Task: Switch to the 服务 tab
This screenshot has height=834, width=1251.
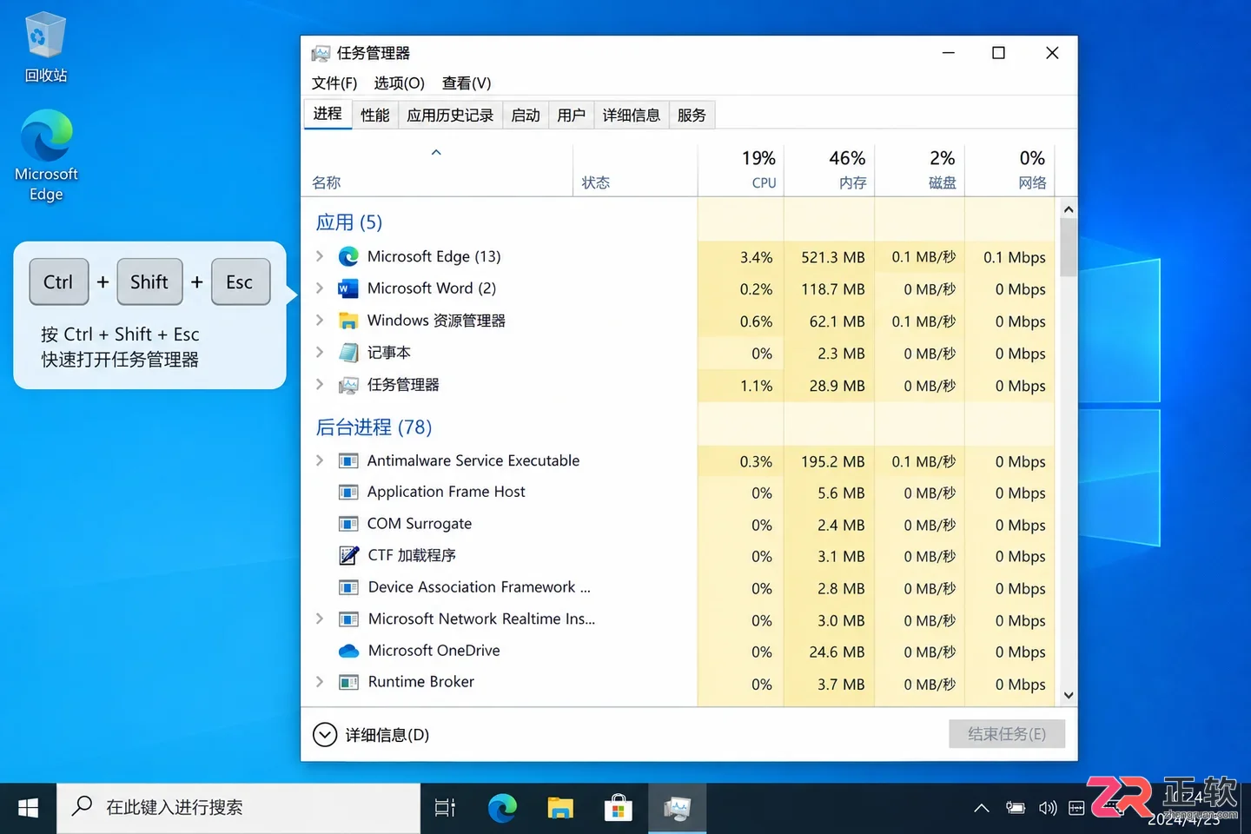Action: (692, 116)
